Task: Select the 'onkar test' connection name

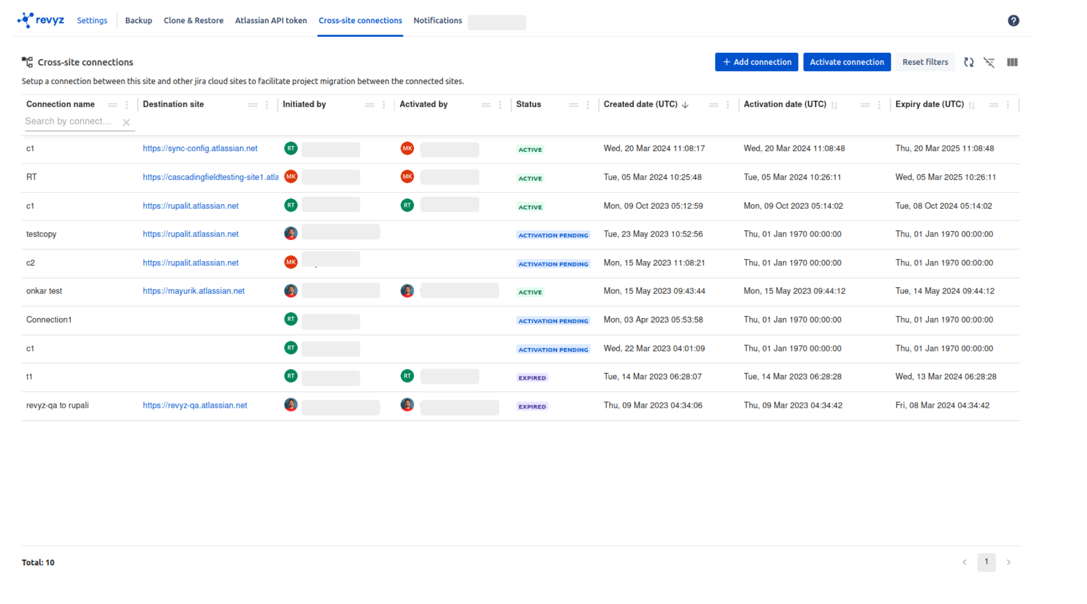Action: point(44,291)
